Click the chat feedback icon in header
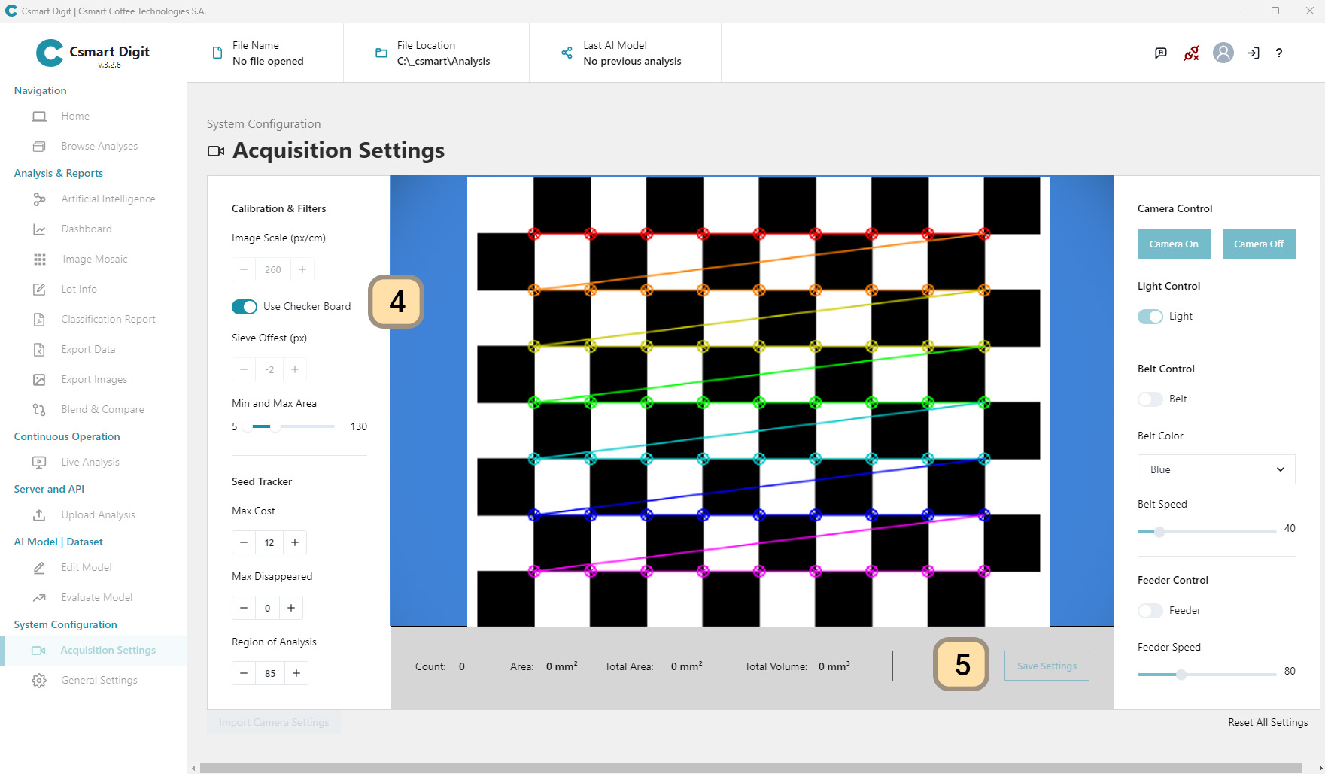Viewport: 1325px width, 774px height. click(x=1161, y=53)
